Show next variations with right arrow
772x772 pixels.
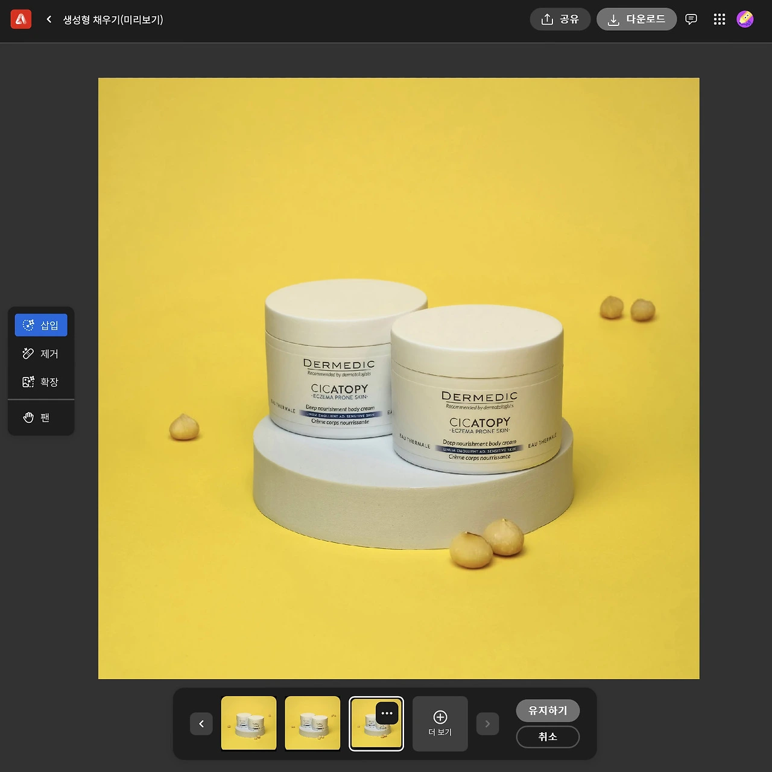click(487, 724)
